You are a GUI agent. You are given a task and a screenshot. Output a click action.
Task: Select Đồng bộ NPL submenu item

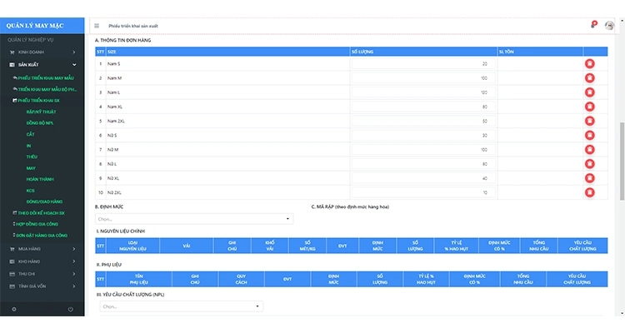pos(38,122)
